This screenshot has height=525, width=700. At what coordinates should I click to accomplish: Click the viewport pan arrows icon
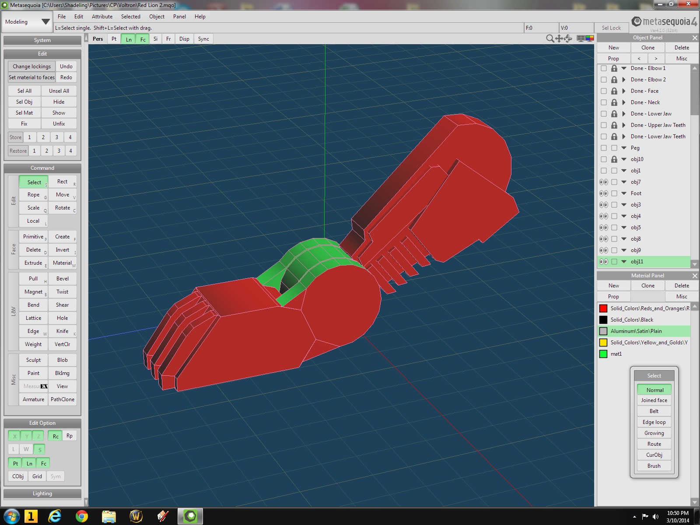(x=559, y=38)
